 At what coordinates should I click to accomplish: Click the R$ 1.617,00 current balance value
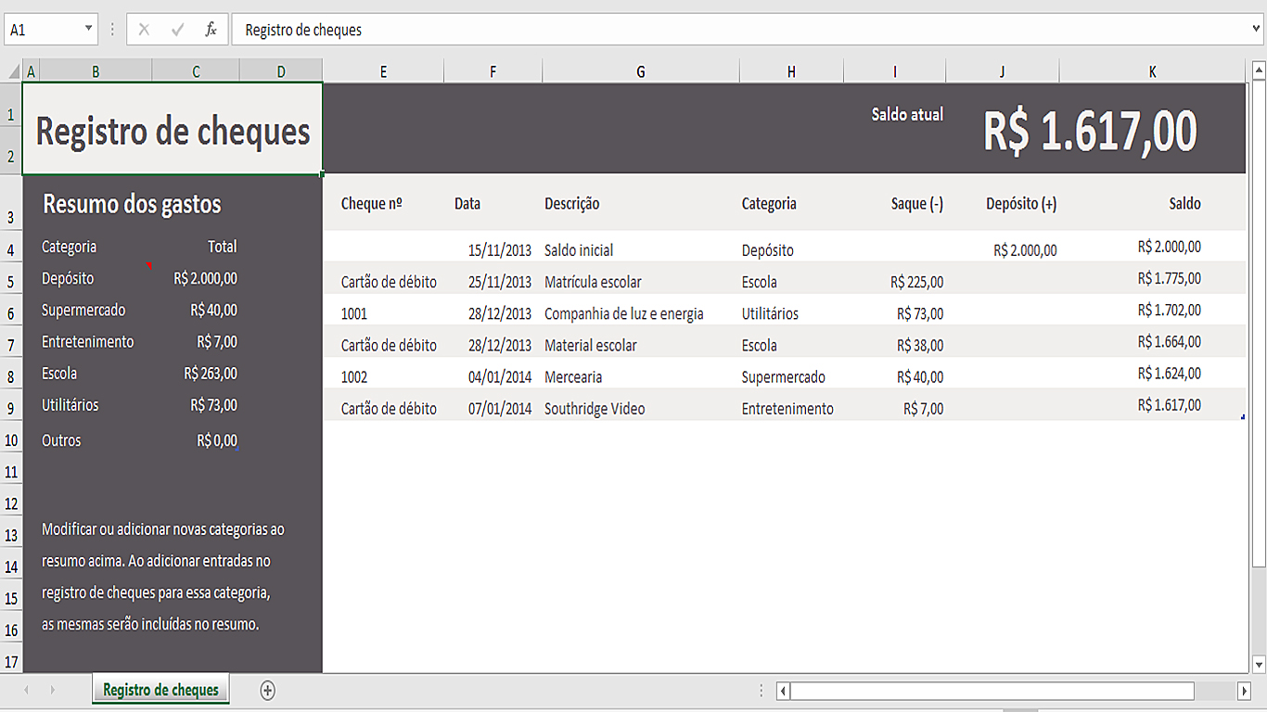point(1090,131)
